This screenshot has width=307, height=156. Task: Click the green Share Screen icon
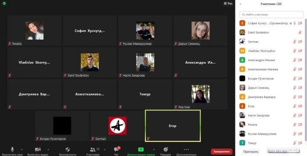click(x=141, y=150)
